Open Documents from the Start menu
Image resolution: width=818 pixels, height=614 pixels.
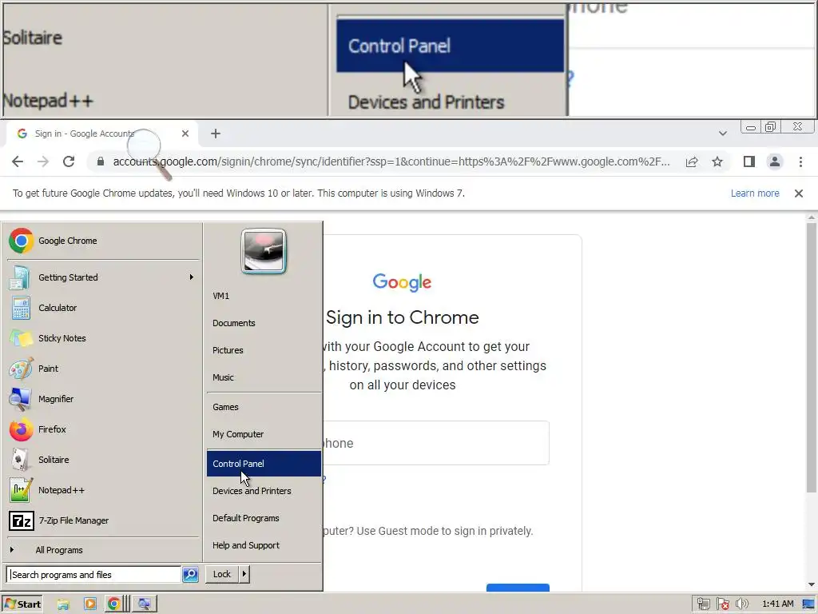coord(264,323)
